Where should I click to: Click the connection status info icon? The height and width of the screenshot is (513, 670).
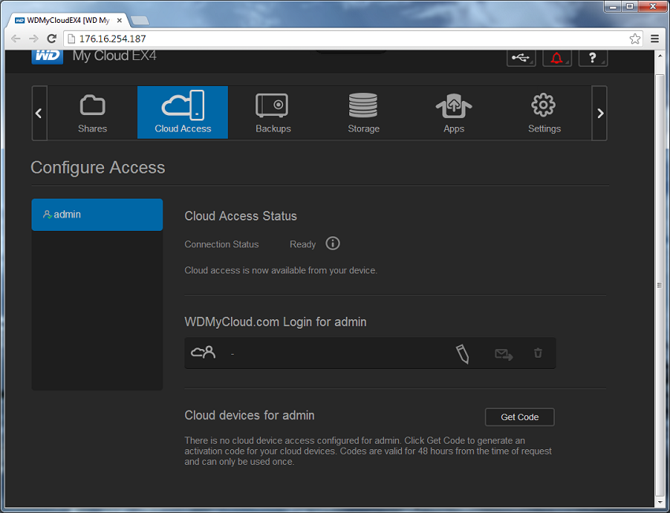333,243
